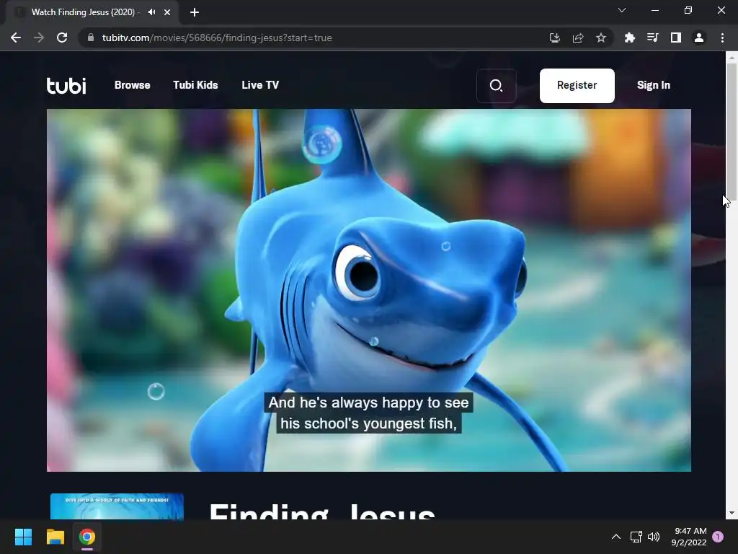738x554 pixels.
Task: Click the install app icon in address bar
Action: pos(555,38)
